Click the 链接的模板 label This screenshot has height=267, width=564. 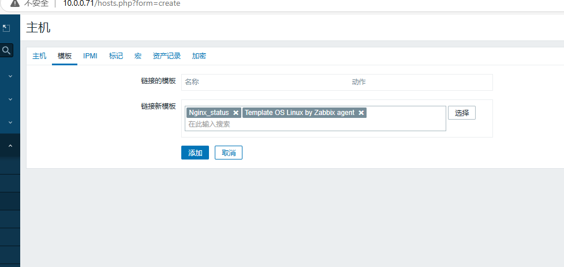tap(158, 81)
